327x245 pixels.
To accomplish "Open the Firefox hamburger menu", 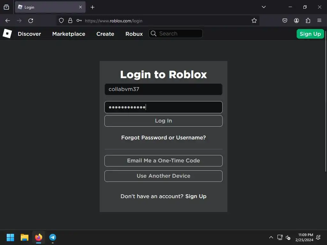I will point(319,21).
